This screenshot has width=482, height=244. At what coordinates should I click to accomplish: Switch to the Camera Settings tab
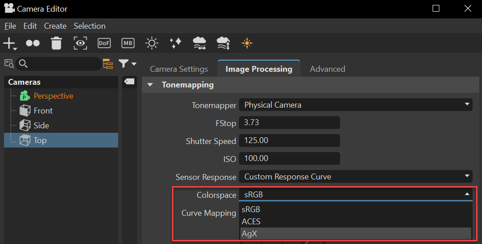(x=179, y=69)
